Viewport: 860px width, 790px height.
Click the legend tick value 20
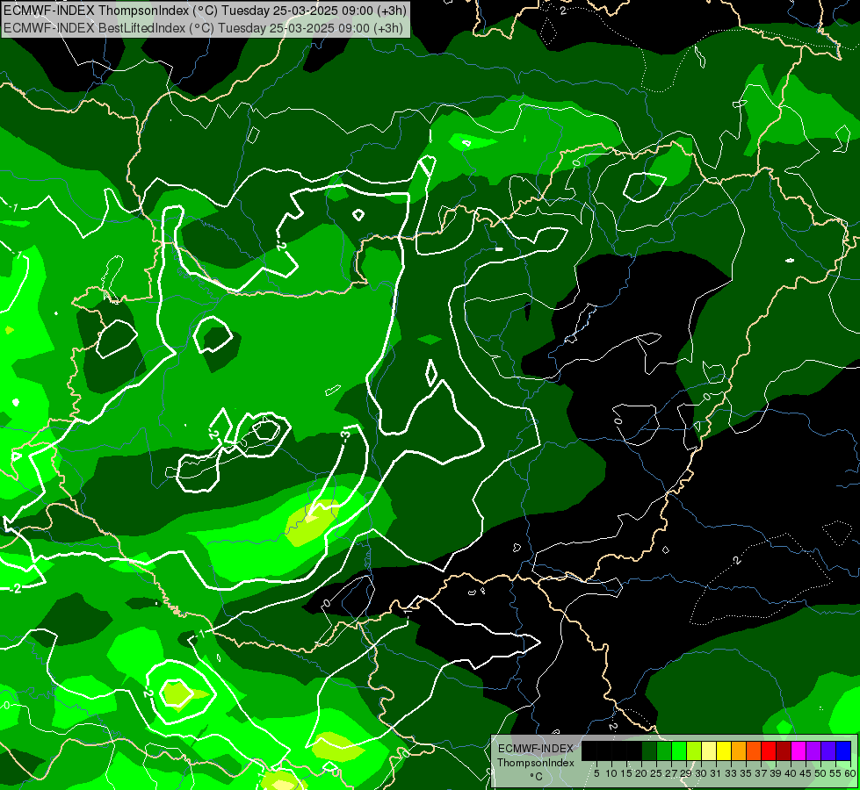pyautogui.click(x=641, y=773)
